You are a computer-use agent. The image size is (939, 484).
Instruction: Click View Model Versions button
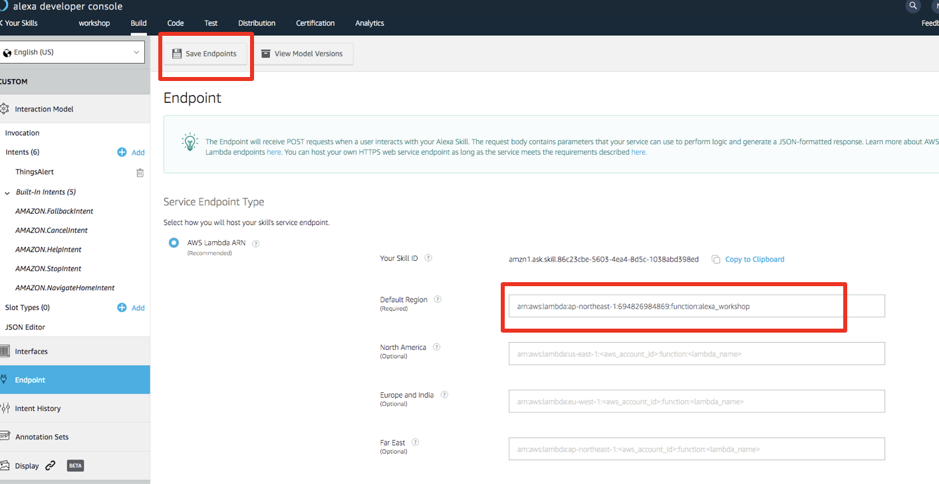pyautogui.click(x=303, y=54)
